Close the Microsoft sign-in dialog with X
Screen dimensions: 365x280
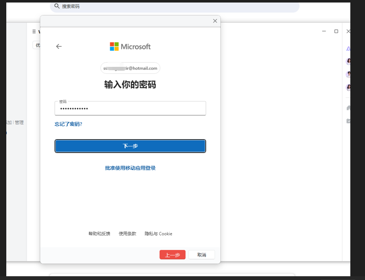215,21
